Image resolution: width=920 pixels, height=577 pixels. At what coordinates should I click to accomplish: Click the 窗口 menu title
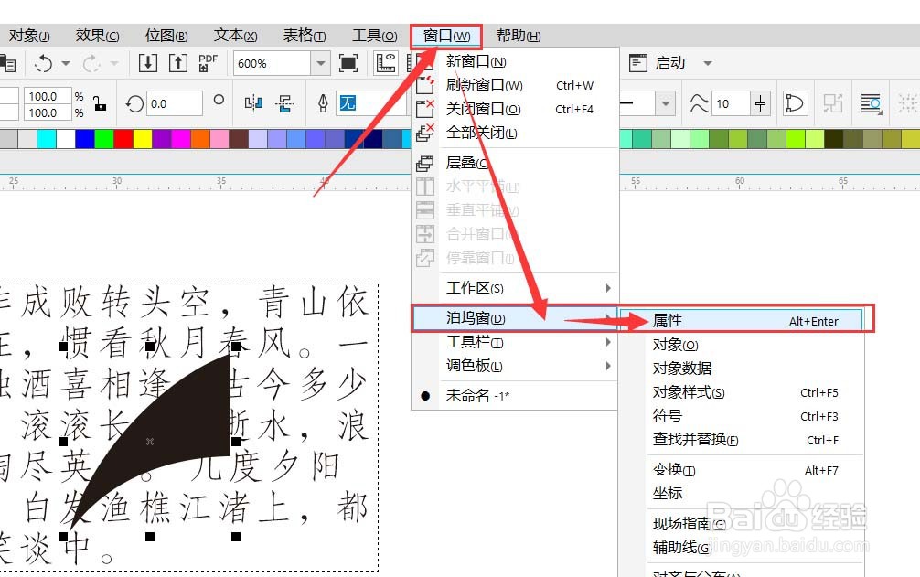tap(446, 37)
